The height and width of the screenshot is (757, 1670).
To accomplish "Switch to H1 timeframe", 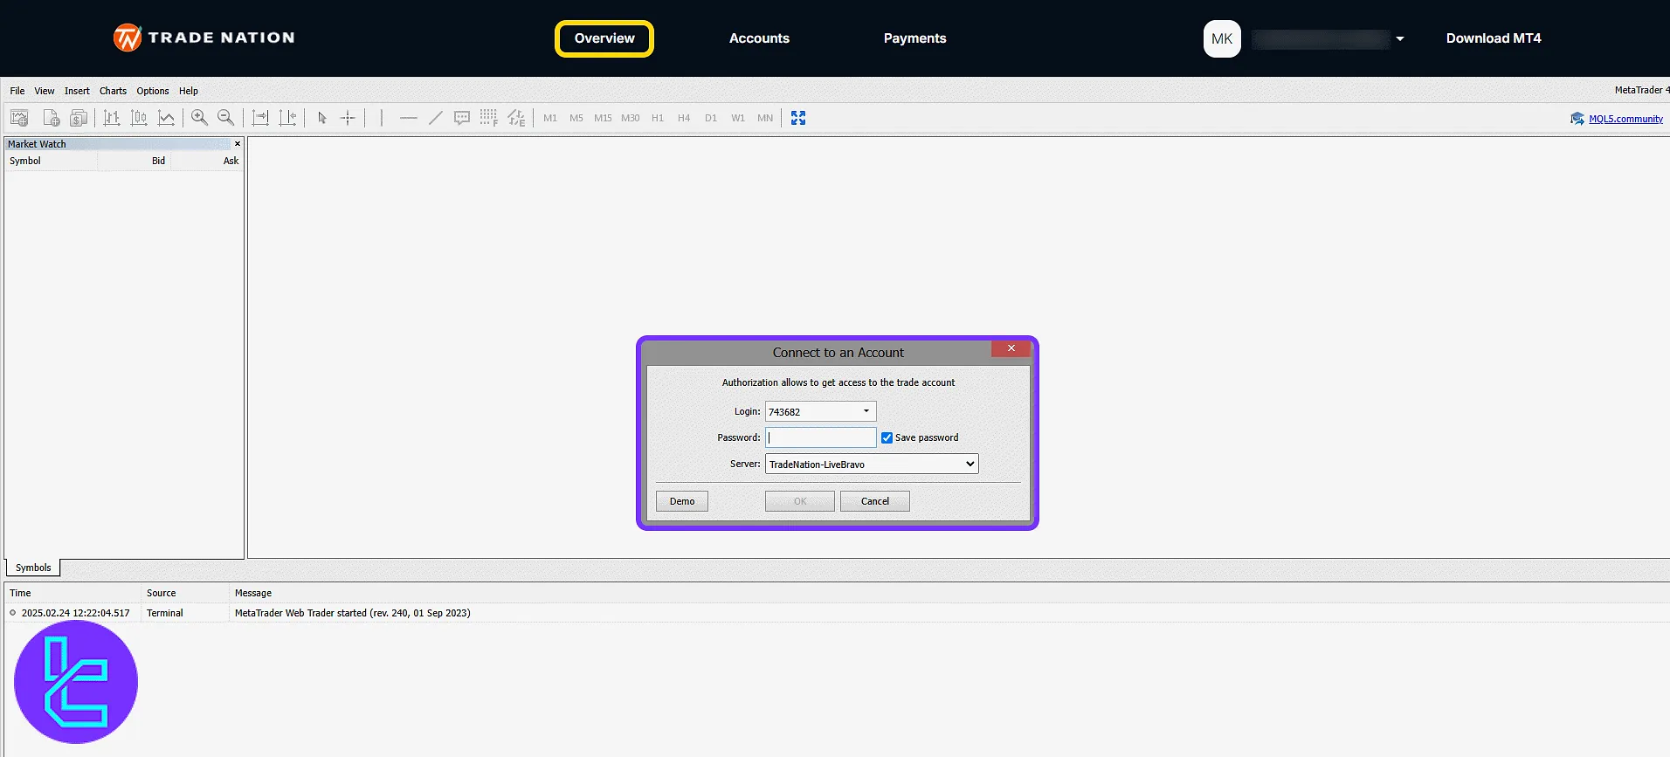I will (x=658, y=118).
